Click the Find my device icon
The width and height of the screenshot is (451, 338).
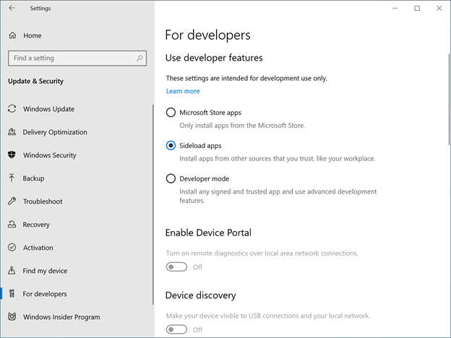pyautogui.click(x=12, y=271)
